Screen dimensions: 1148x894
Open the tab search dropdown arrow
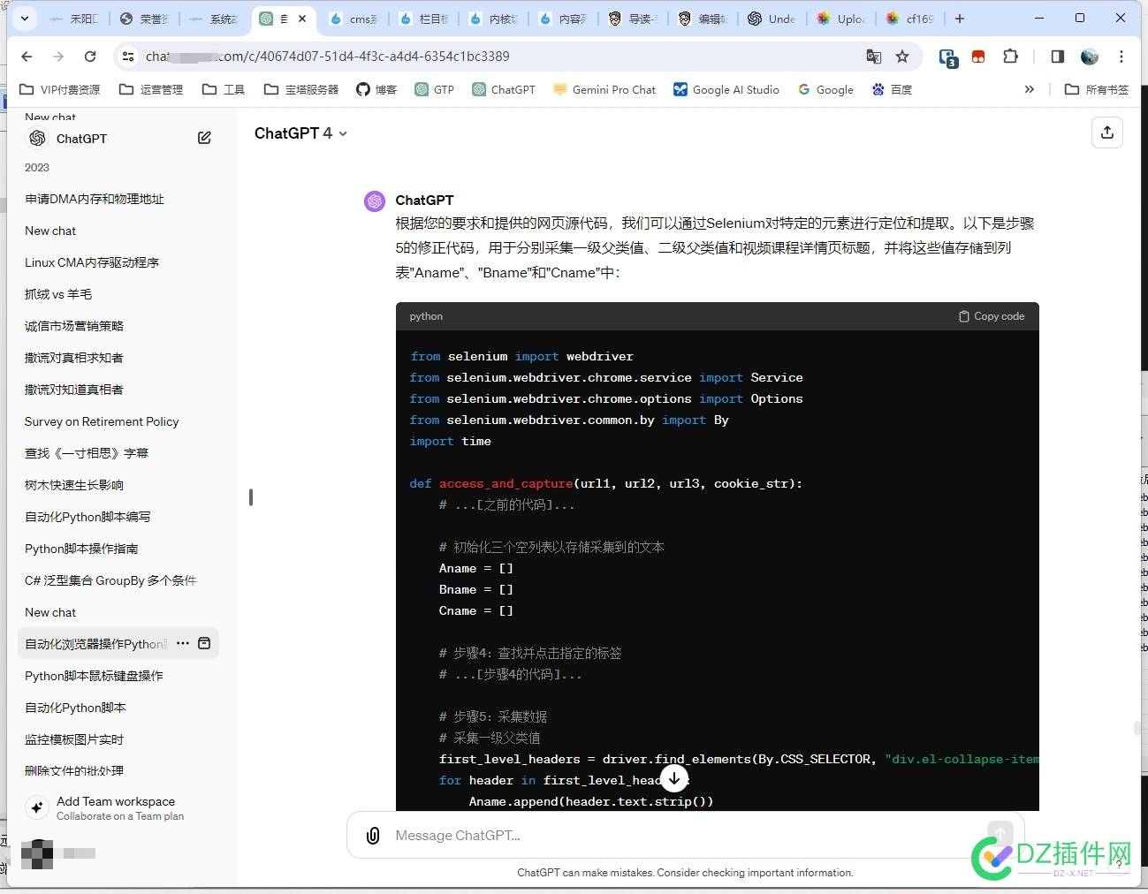(x=24, y=18)
